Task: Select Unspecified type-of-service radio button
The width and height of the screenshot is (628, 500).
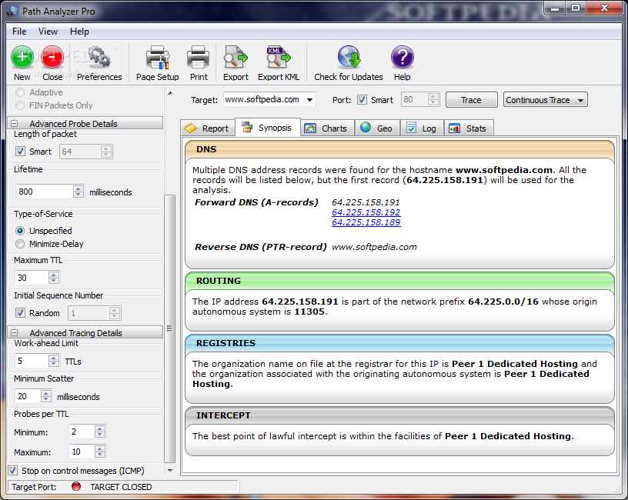Action: pos(20,231)
